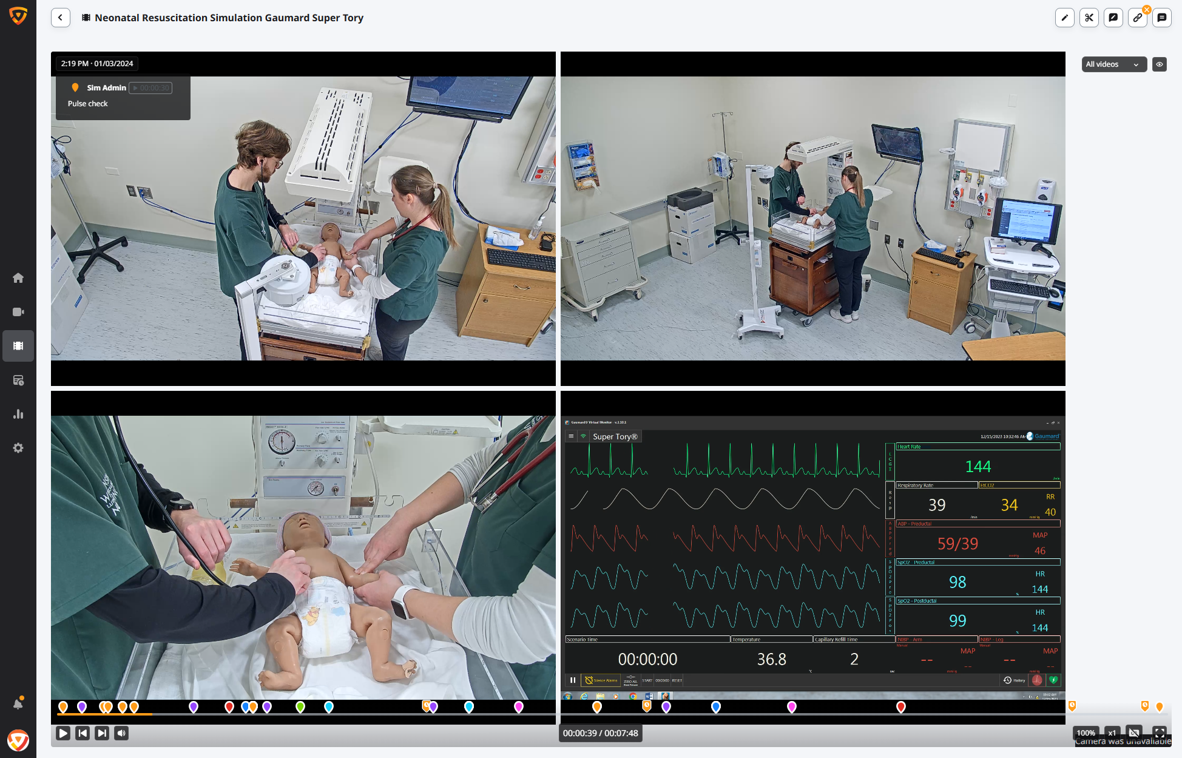Open the analytics bar-chart sidebar icon
Screen dimensions: 1182x758
pos(18,414)
